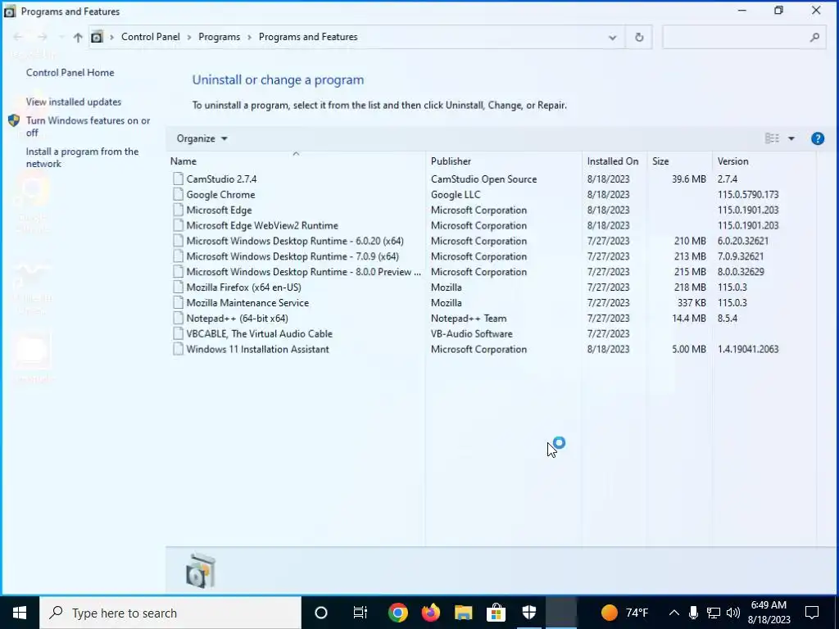Open File Explorer from the taskbar
This screenshot has height=629, width=839.
464,613
